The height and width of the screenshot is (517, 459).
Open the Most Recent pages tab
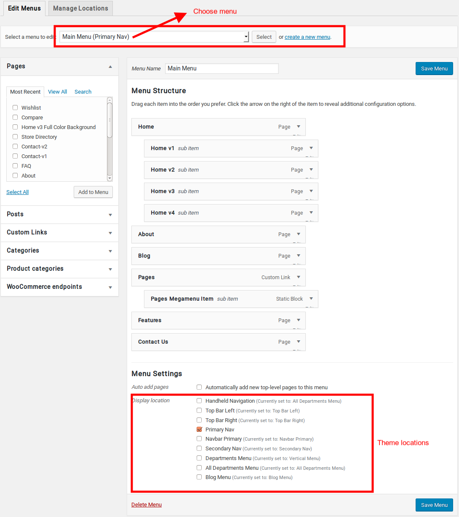(25, 92)
